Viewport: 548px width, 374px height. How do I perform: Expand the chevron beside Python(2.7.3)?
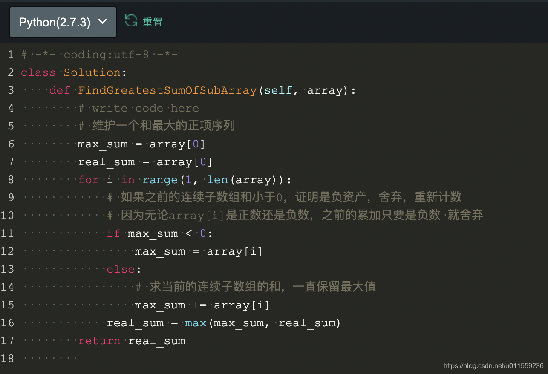click(x=102, y=22)
